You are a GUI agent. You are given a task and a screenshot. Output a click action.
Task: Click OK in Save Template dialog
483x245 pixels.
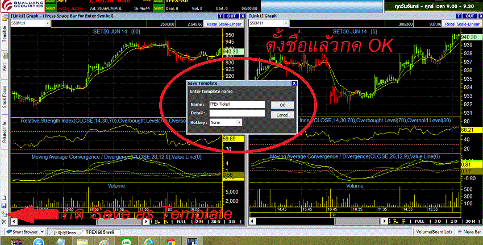point(282,105)
